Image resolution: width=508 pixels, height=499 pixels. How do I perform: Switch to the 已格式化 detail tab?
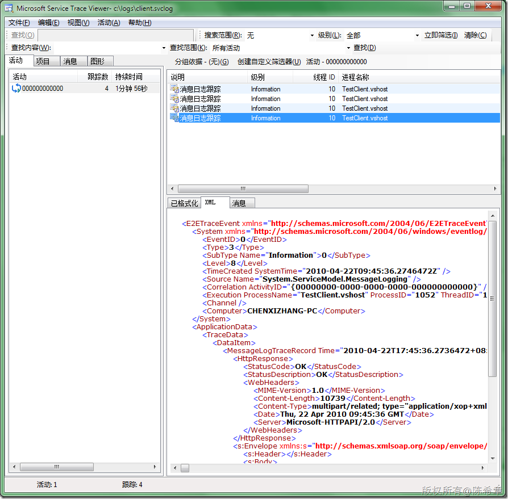[184, 203]
